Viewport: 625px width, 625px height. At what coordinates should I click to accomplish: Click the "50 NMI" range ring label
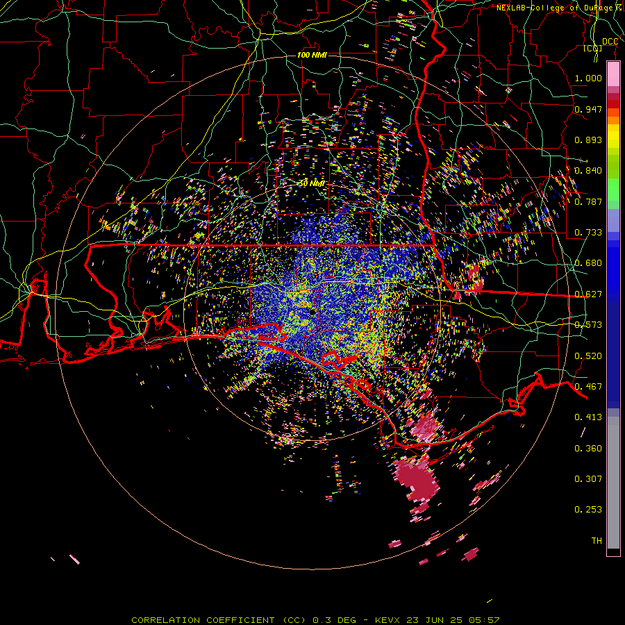[312, 183]
